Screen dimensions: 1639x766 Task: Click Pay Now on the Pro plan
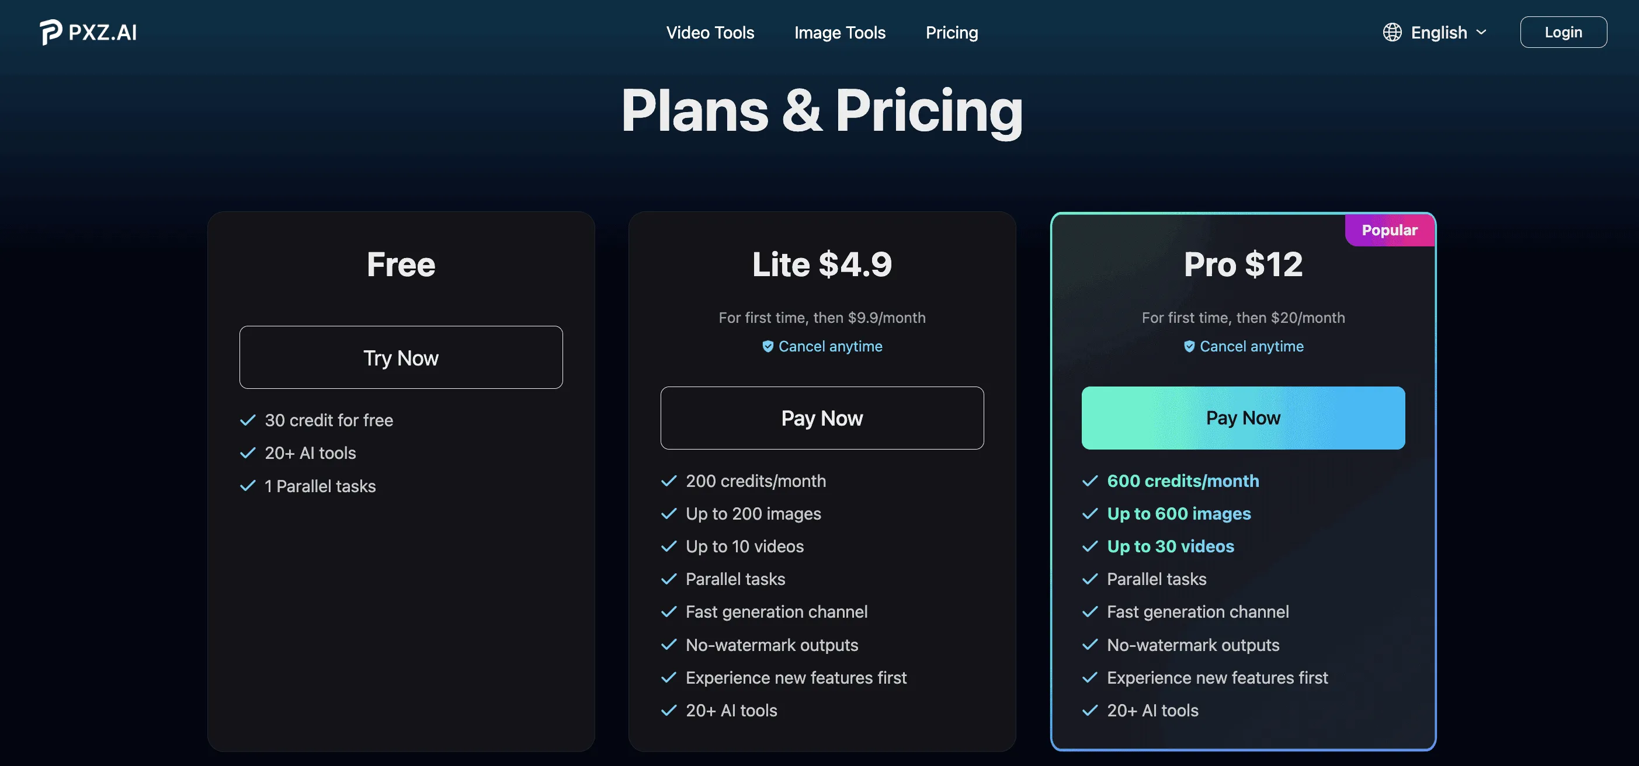[1242, 418]
